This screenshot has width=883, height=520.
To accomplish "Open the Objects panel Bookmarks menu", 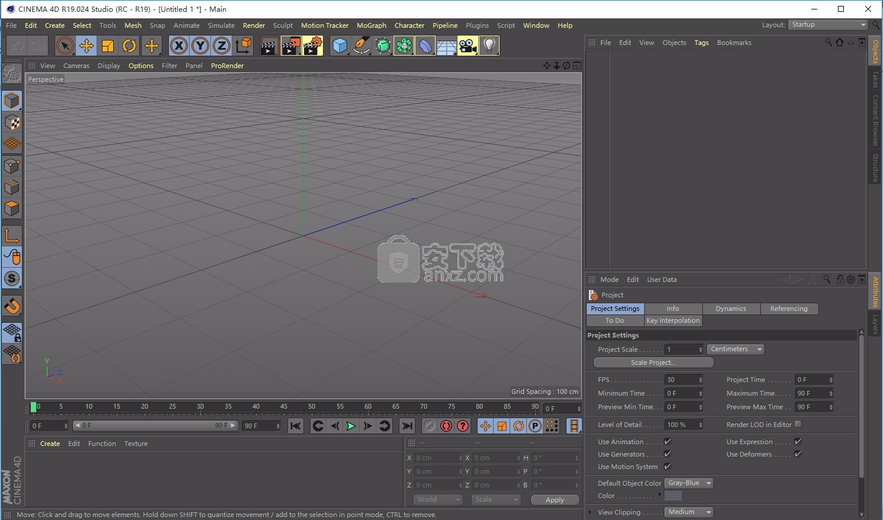I will [x=734, y=43].
